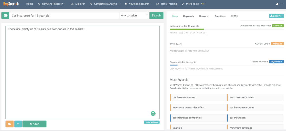Save the article with the Save button
The image size is (286, 131).
click(34, 124)
